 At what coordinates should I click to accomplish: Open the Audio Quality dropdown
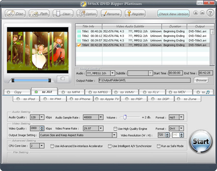[x=42, y=117]
